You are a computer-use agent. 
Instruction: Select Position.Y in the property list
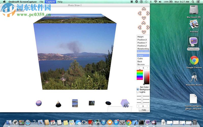[x=143, y=43]
